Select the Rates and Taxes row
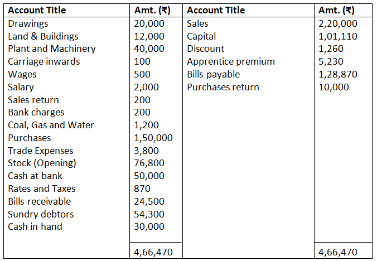 pyautogui.click(x=41, y=188)
